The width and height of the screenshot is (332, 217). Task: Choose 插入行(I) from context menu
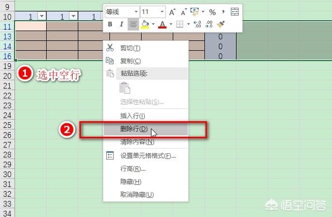point(146,116)
